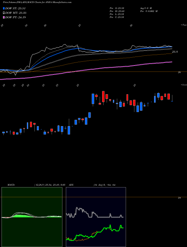Image resolution: width=187 pixels, height=247 pixels.
Task: Click the 25.8 price axis label
Action: coord(175,52)
